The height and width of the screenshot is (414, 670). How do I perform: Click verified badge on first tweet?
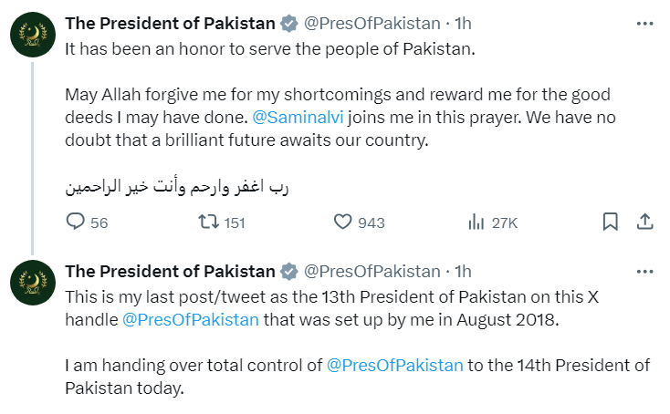tap(288, 21)
